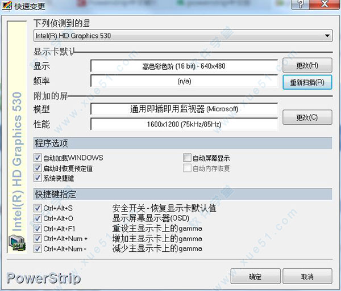
Task: Click text 重设主显示卡上的gamma
Action: (157, 229)
